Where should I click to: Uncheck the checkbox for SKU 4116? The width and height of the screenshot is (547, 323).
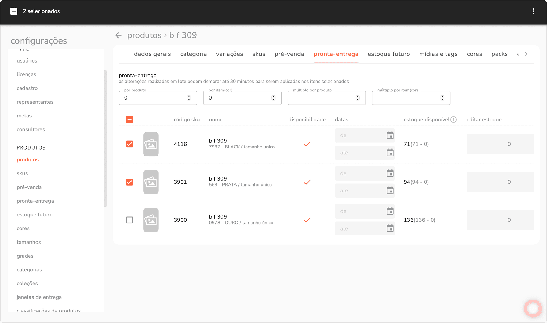(x=129, y=144)
